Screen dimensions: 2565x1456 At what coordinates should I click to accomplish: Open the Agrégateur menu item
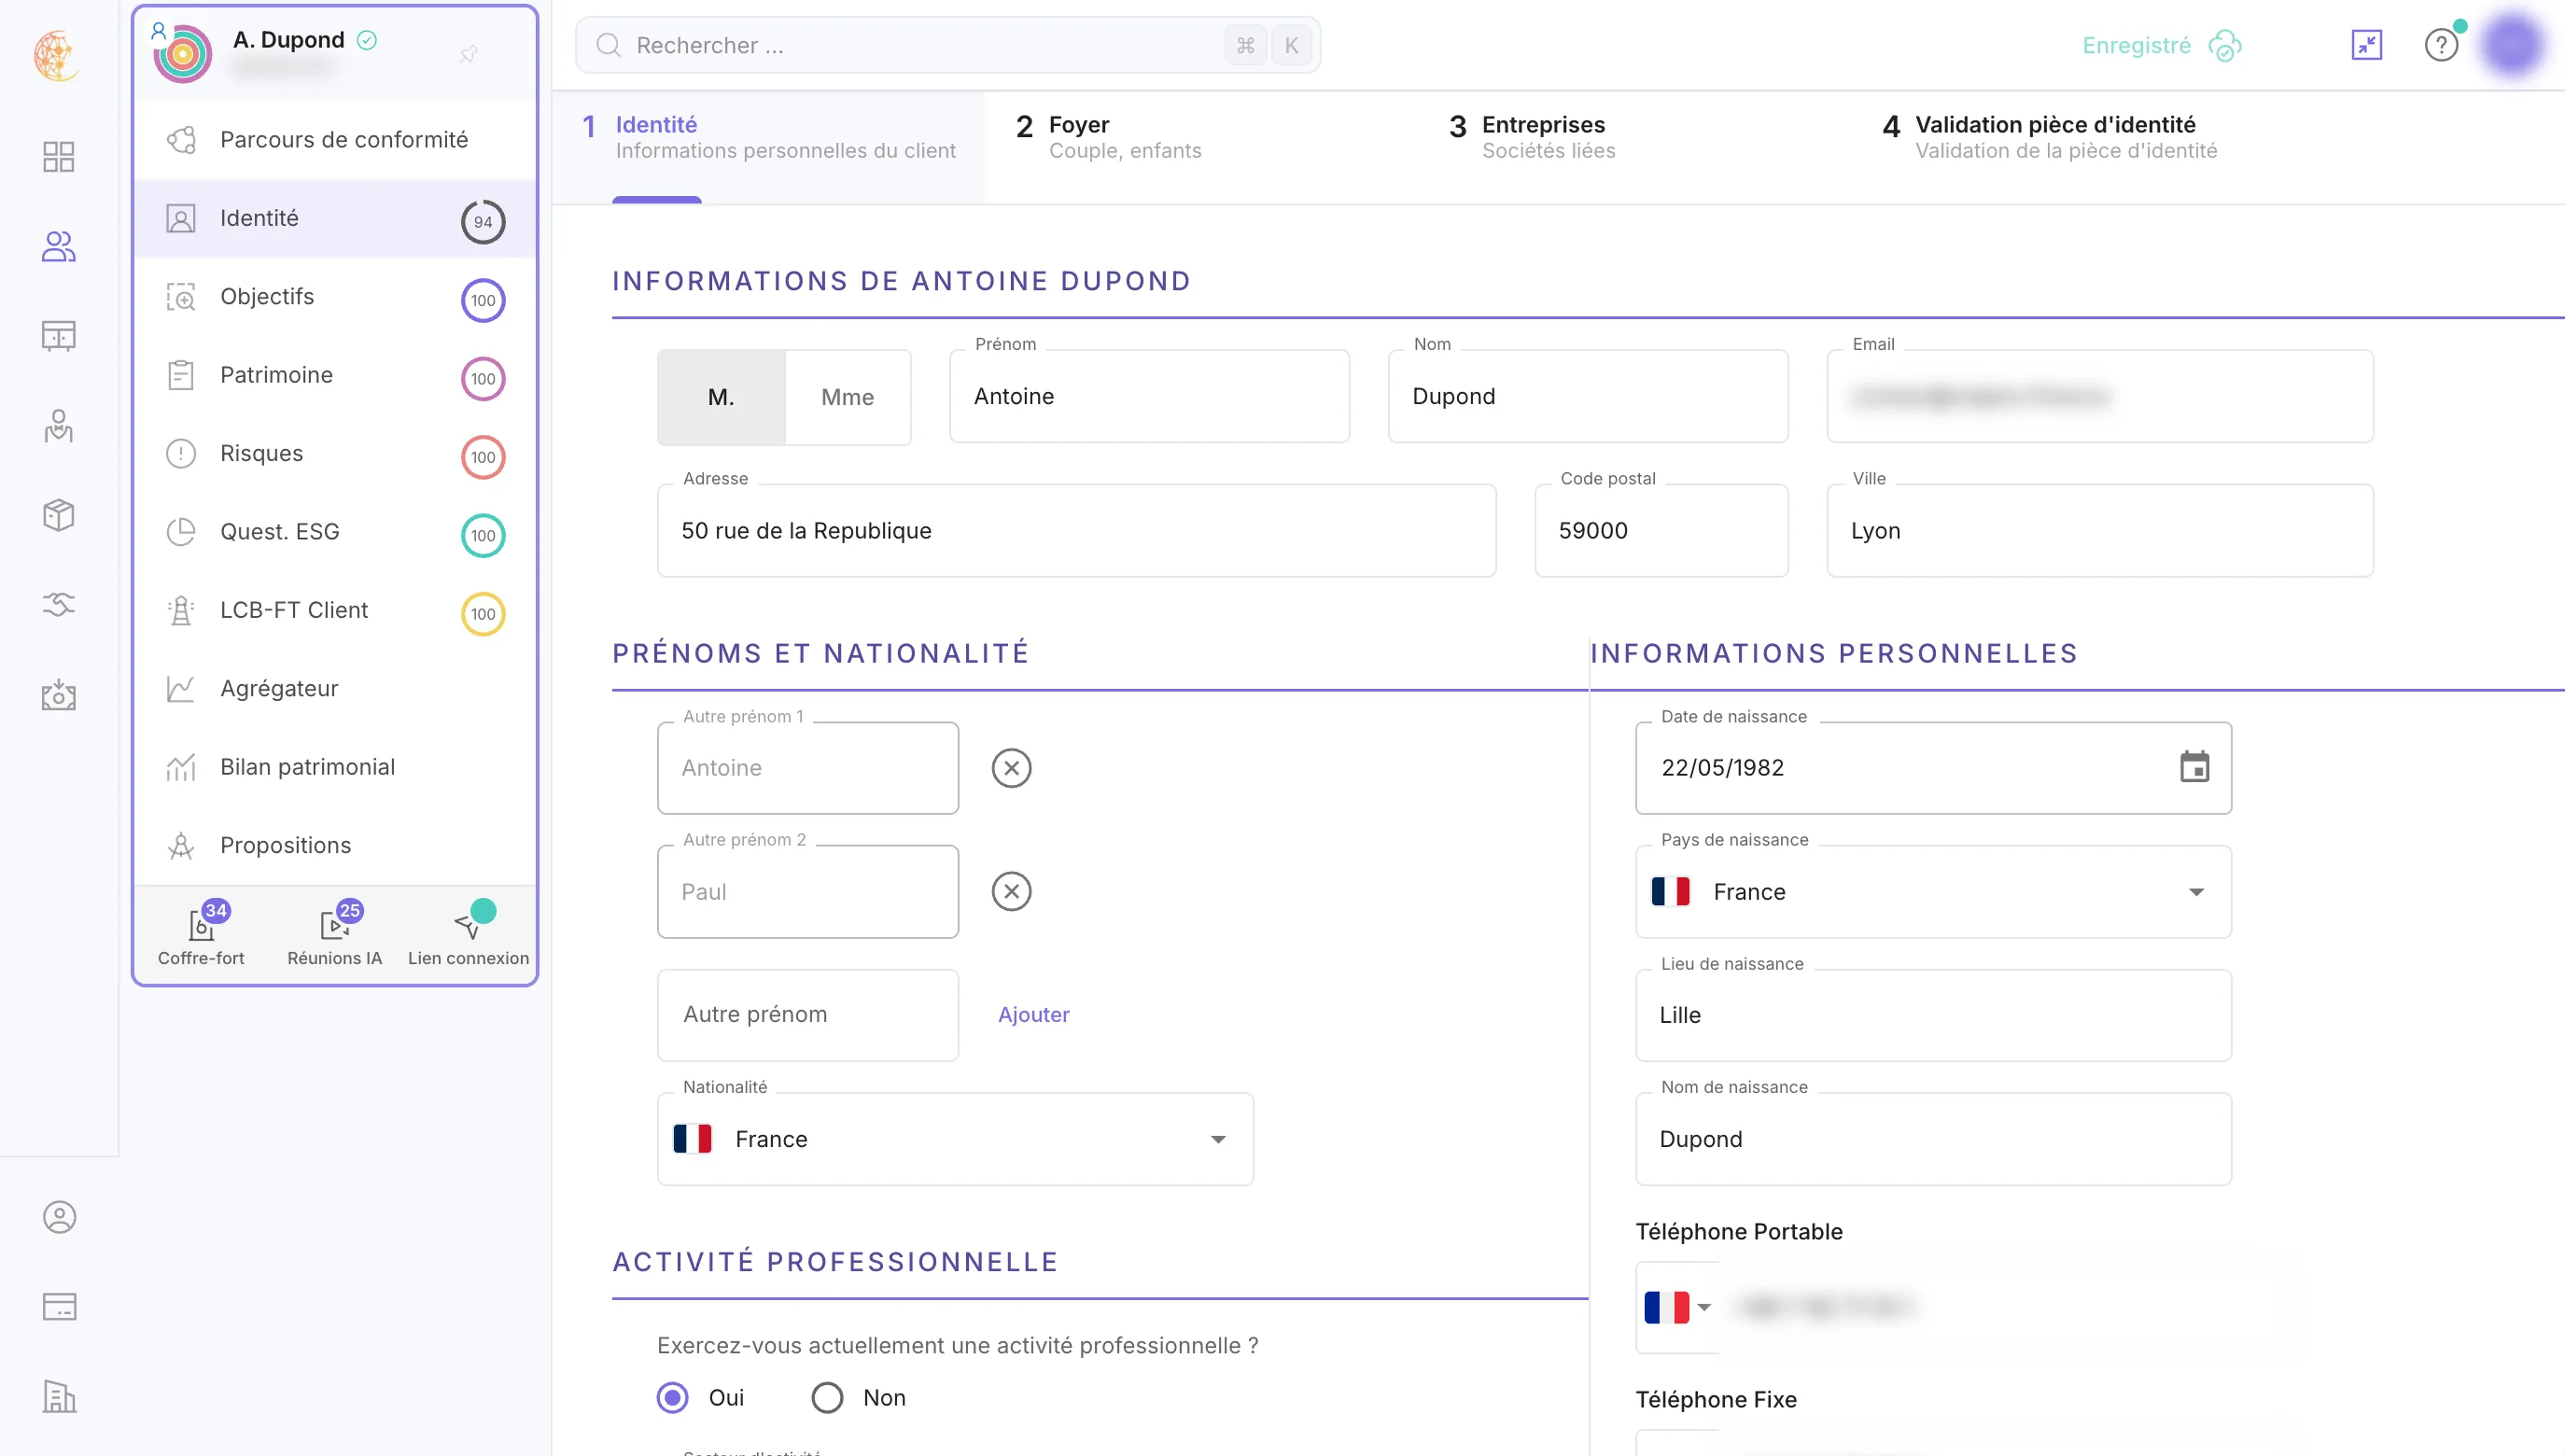(x=335, y=689)
